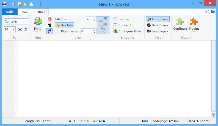Click the Right margin value field
This screenshot has width=218, height=126.
[87, 31]
